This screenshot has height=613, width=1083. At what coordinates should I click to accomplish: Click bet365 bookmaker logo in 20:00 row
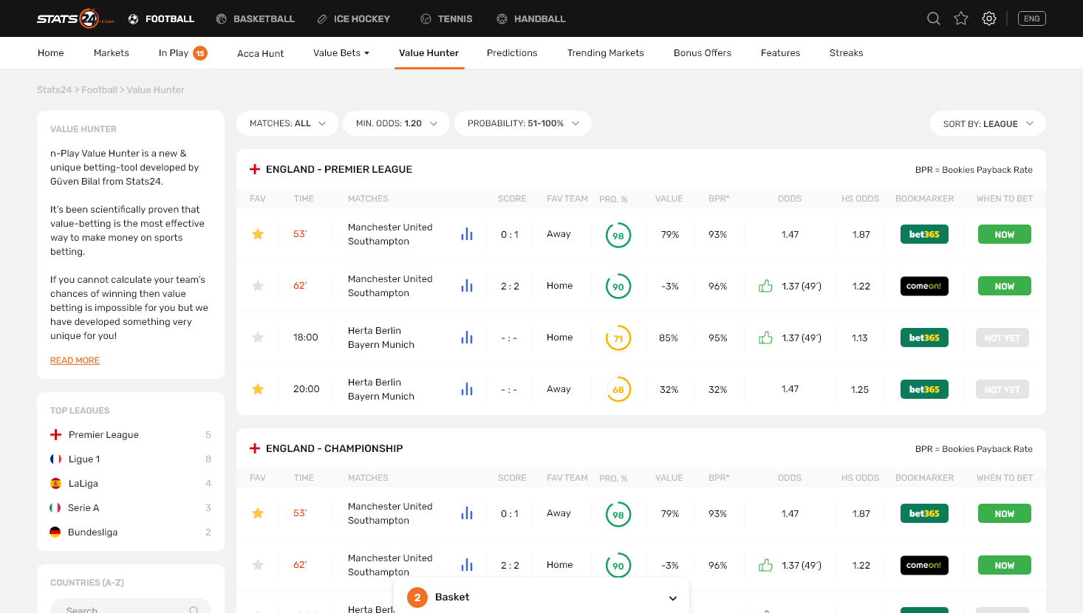924,389
